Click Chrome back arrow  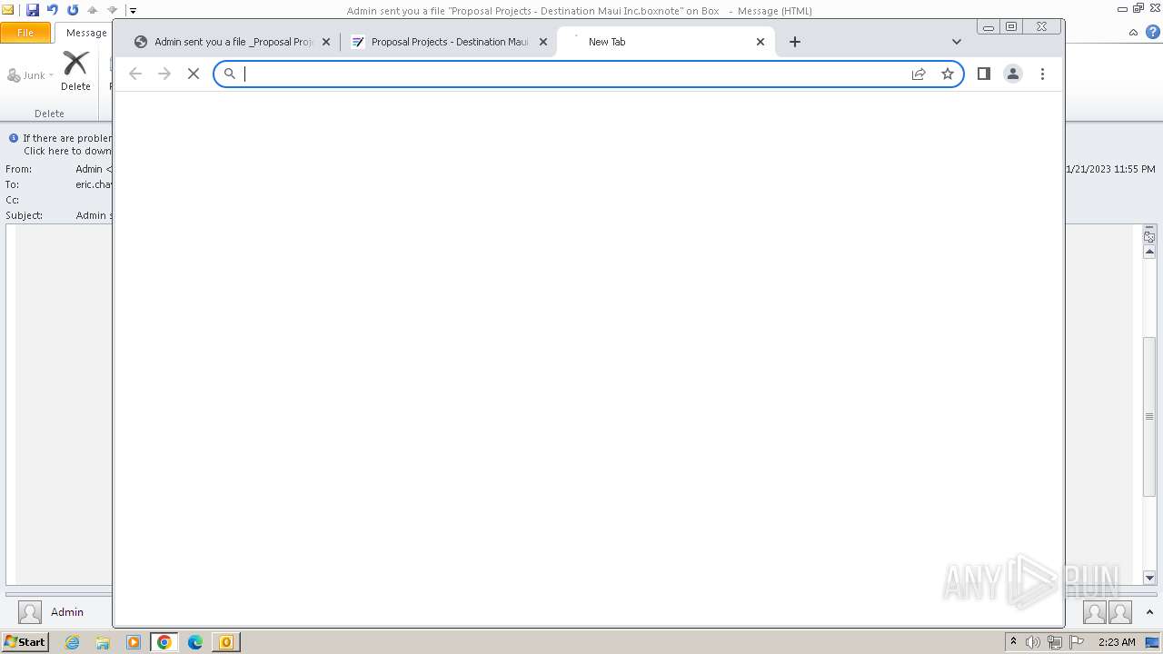pyautogui.click(x=135, y=74)
